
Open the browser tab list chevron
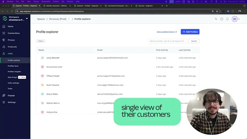tap(245, 6)
